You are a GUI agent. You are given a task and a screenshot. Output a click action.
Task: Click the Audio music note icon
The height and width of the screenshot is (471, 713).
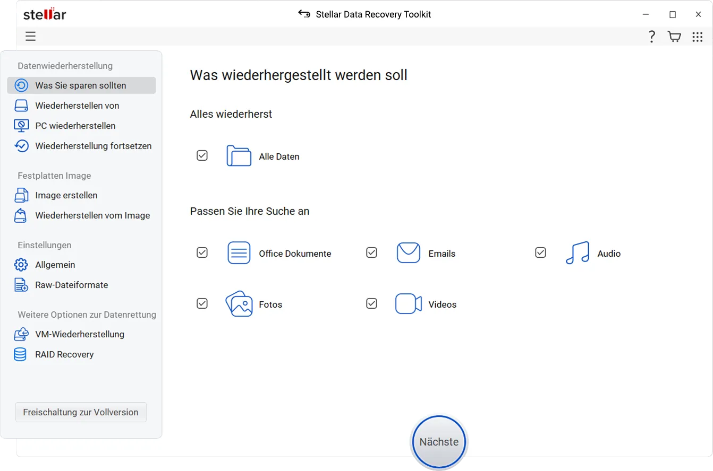click(578, 253)
